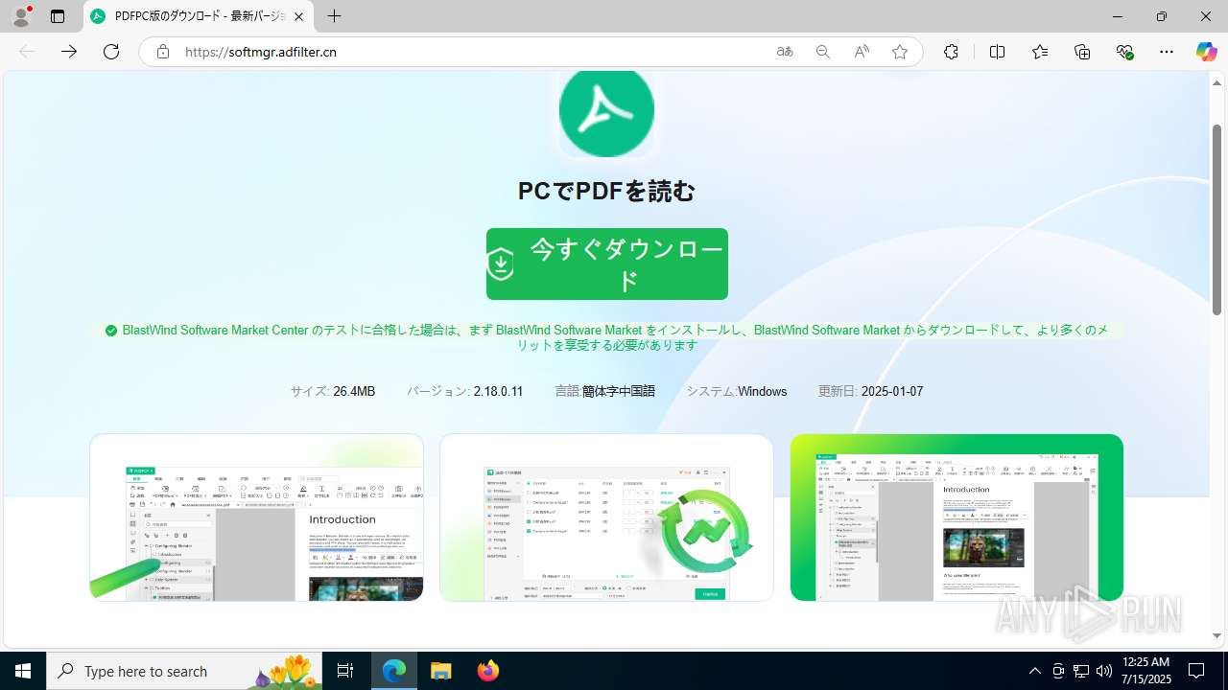Open Microsoft Edge from taskbar
This screenshot has height=690, width=1228.
coord(394,671)
